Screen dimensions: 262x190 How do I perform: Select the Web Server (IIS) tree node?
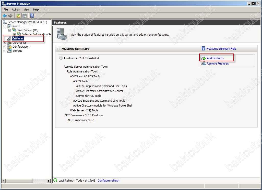point(28,30)
